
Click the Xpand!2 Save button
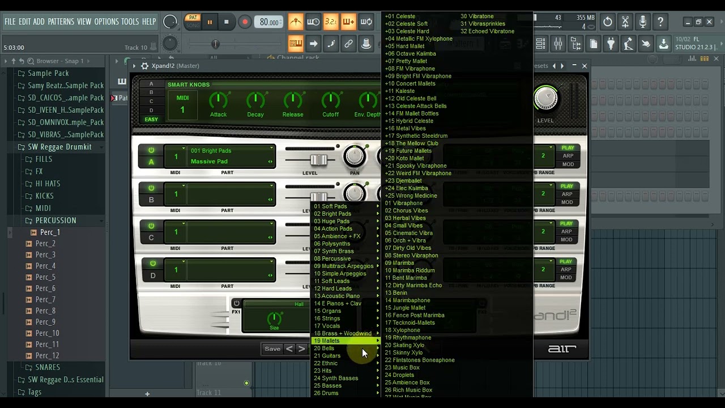272,348
